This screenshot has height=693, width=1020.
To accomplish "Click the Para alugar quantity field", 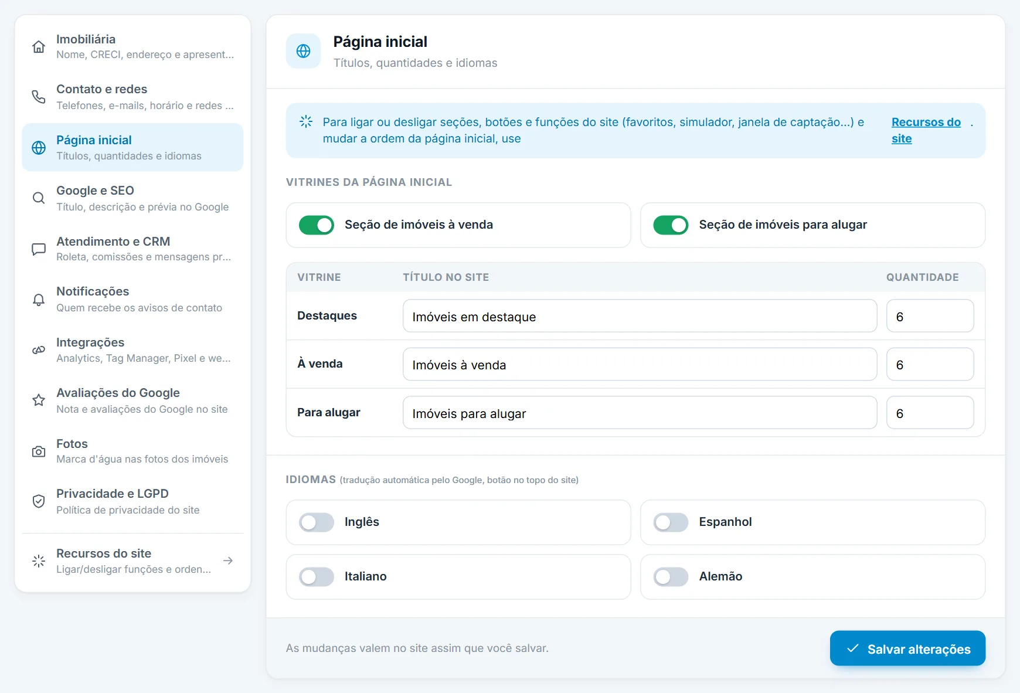I will click(x=930, y=413).
